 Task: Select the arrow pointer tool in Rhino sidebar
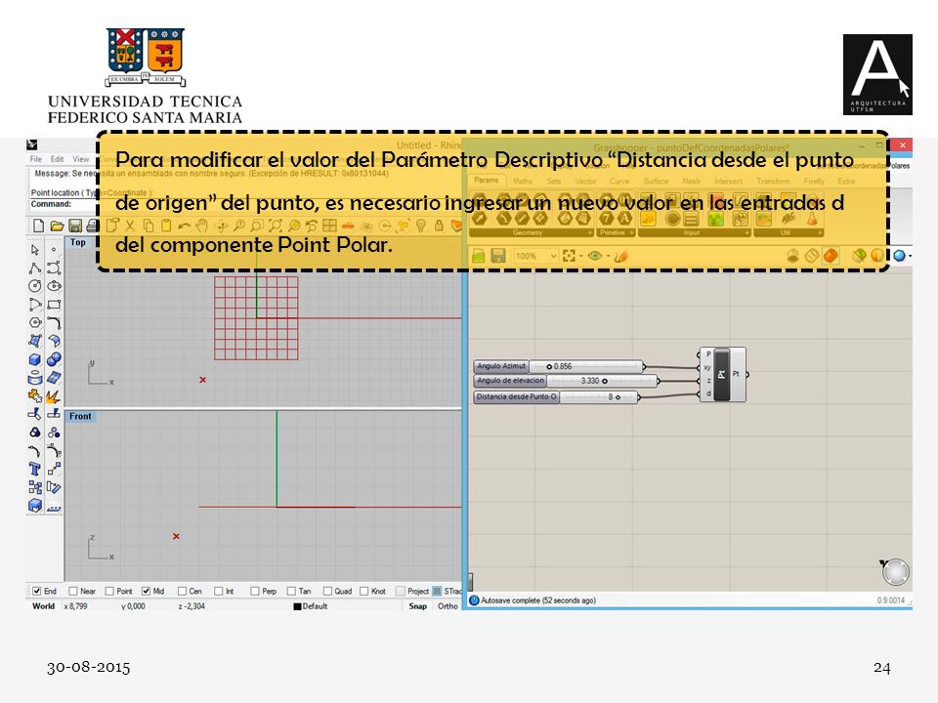pos(35,249)
